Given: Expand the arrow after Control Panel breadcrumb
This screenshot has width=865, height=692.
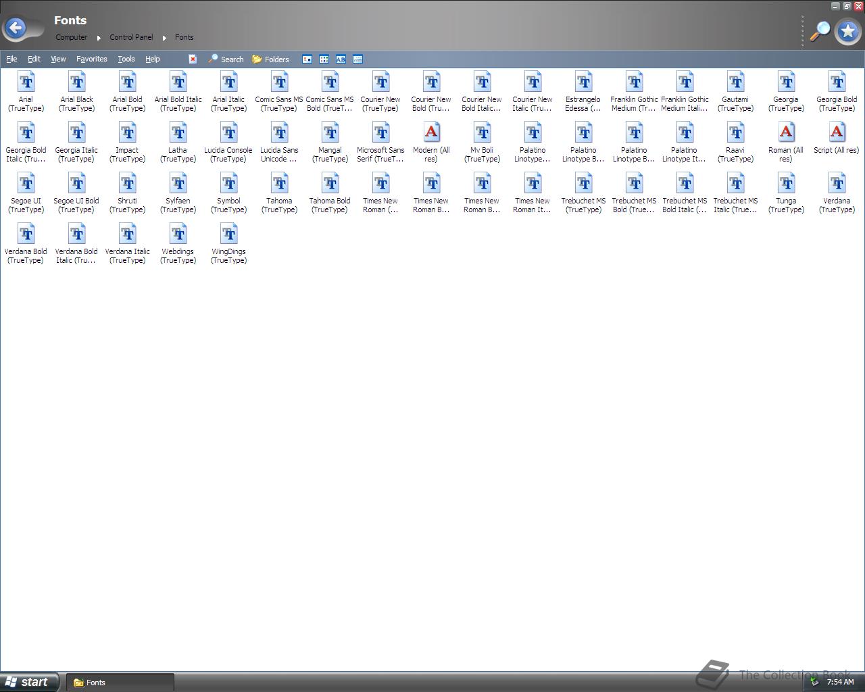Looking at the screenshot, I should [164, 38].
